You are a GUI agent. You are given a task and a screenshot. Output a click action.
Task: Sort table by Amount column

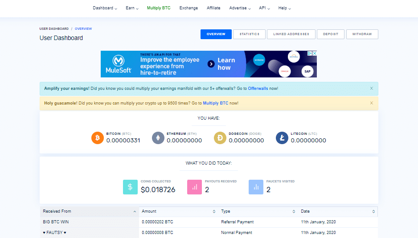click(179, 211)
